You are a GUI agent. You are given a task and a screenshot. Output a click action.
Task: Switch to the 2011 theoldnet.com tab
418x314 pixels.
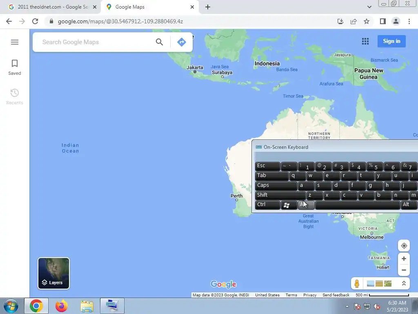[x=50, y=7]
